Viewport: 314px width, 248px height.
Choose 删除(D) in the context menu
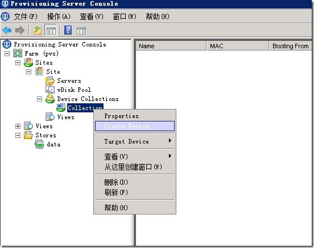point(135,182)
